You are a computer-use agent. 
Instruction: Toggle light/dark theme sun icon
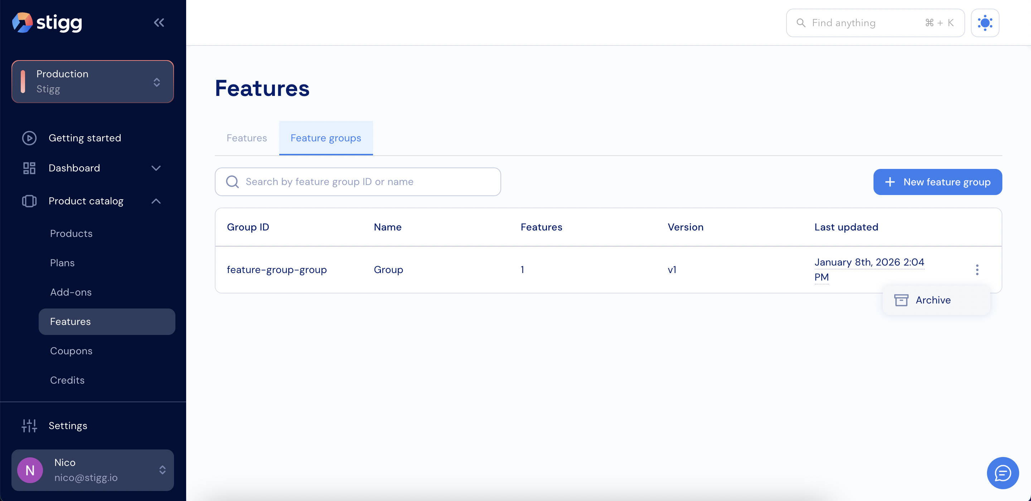(984, 23)
